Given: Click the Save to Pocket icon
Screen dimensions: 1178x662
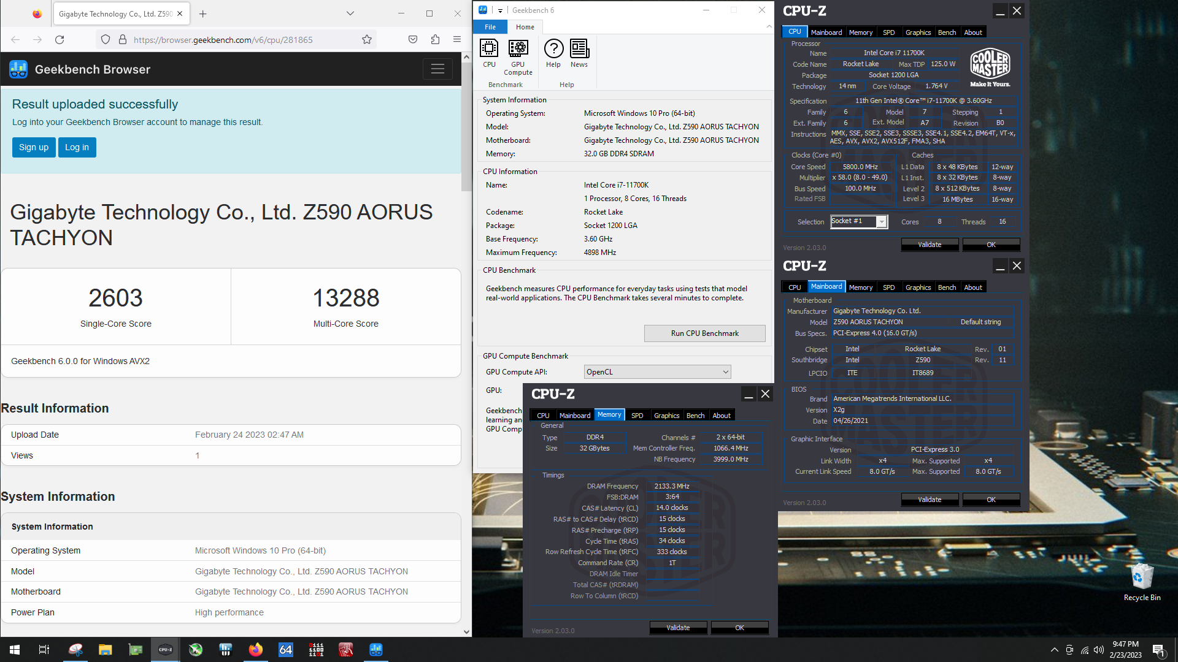Looking at the screenshot, I should [413, 40].
